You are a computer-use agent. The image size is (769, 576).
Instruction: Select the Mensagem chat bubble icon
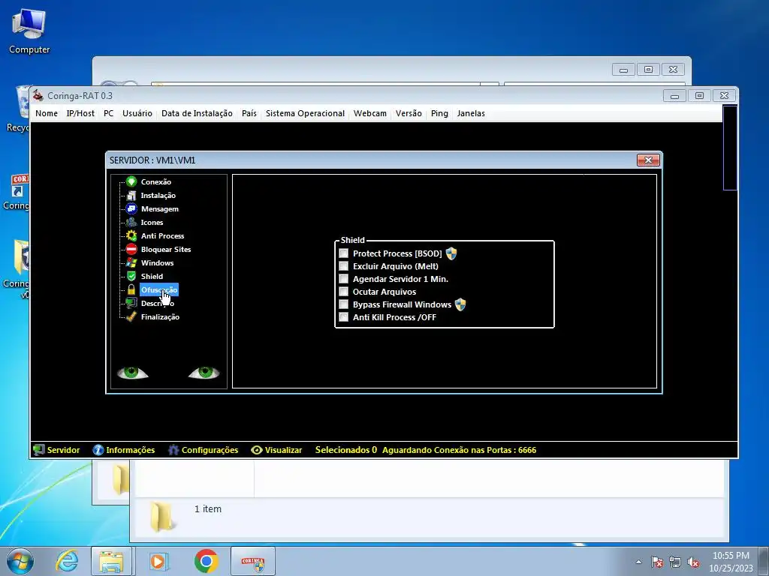click(131, 208)
